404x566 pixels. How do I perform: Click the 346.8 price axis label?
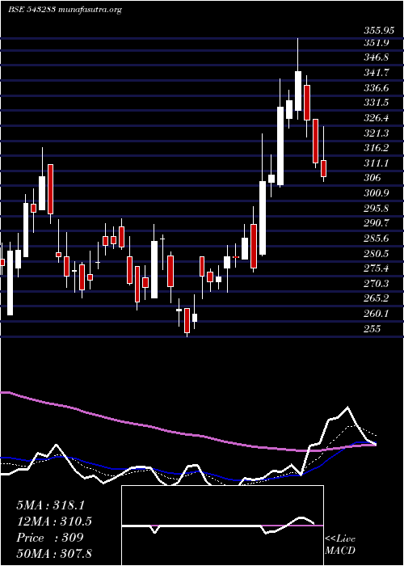pyautogui.click(x=376, y=57)
